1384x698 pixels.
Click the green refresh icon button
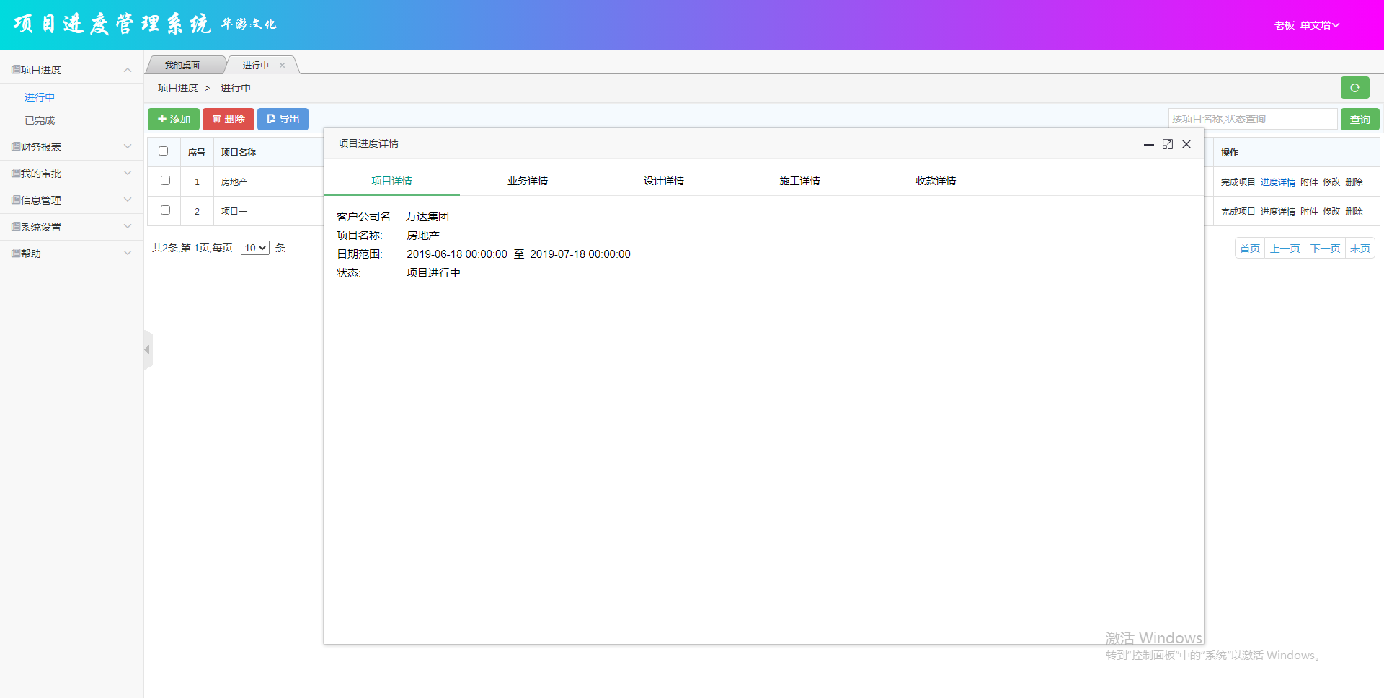click(1354, 88)
